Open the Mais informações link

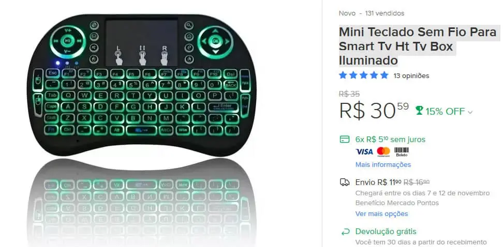click(383, 165)
